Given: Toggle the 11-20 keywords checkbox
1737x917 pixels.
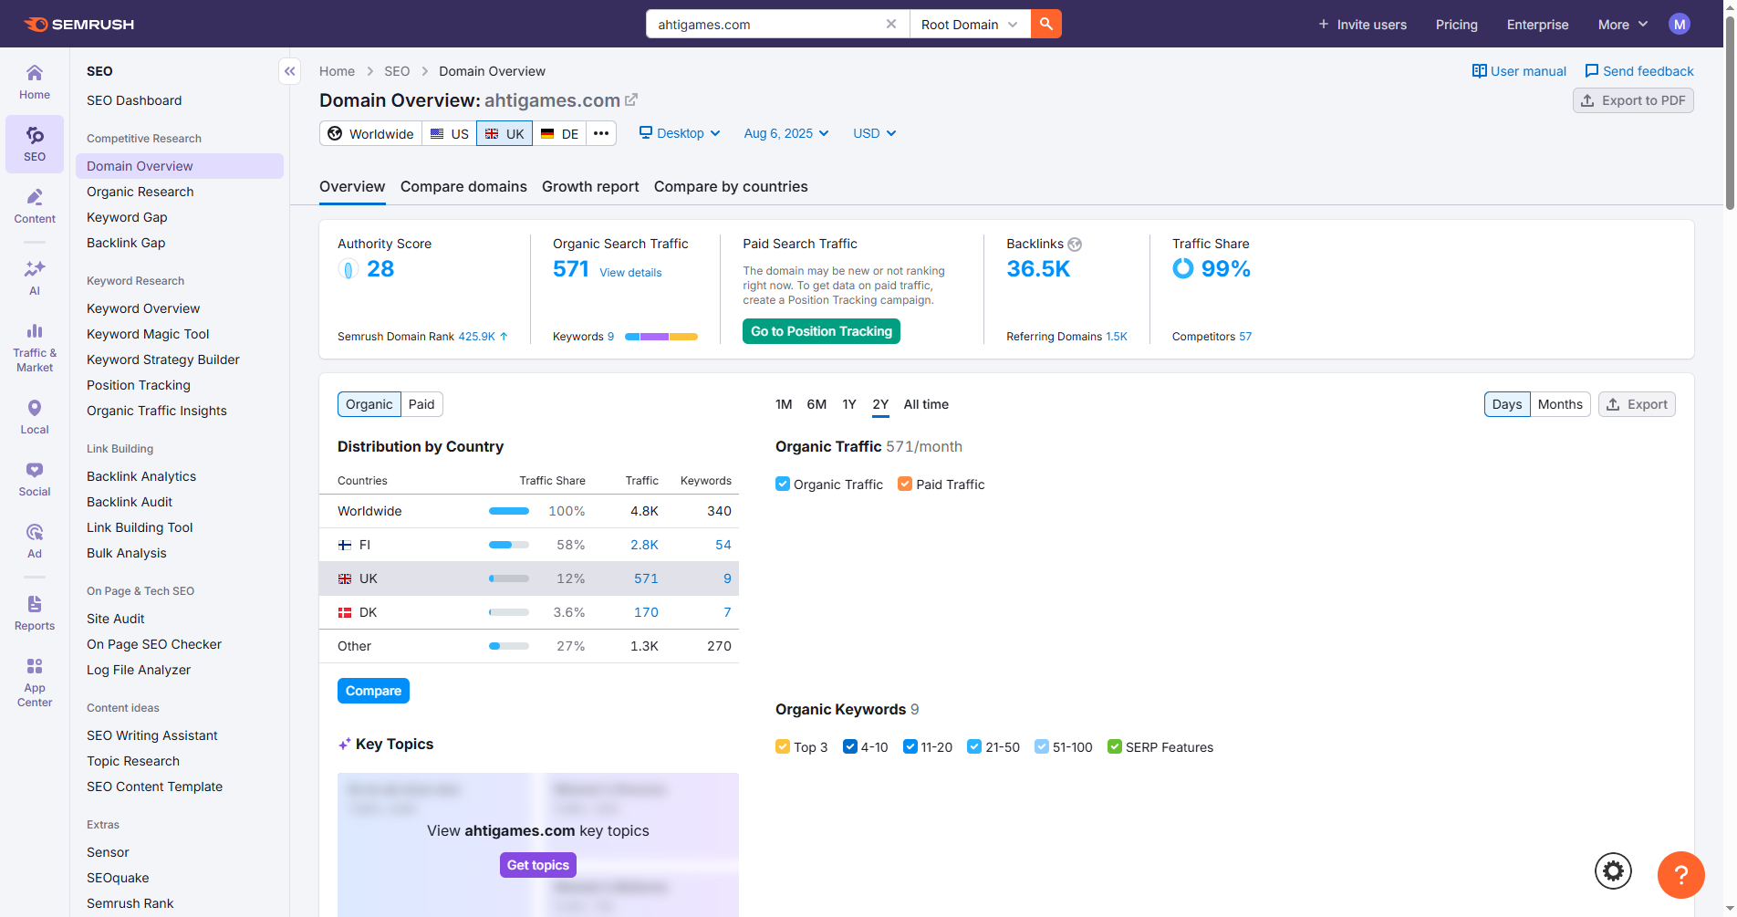Looking at the screenshot, I should (x=910, y=746).
